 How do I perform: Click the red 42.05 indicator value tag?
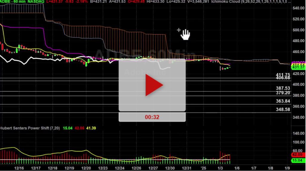point(298,155)
